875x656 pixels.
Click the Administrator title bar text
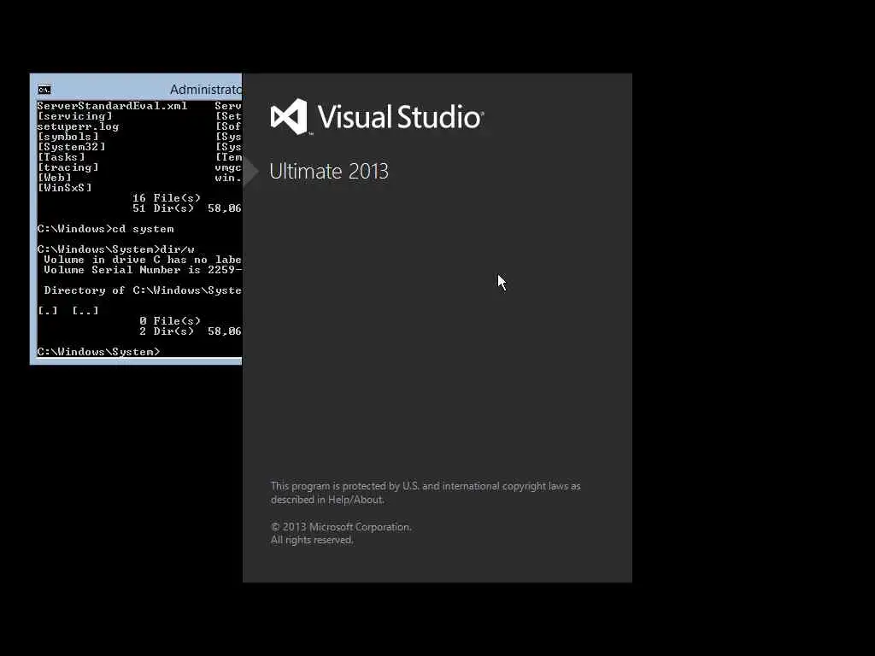click(x=205, y=90)
